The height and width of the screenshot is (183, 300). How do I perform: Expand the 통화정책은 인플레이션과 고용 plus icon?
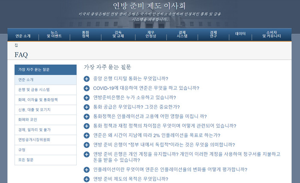(87, 116)
